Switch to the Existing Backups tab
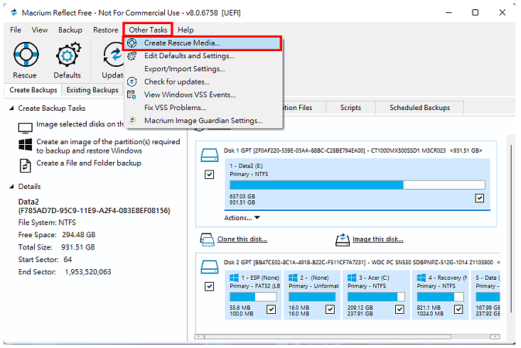521x348 pixels. (92, 90)
